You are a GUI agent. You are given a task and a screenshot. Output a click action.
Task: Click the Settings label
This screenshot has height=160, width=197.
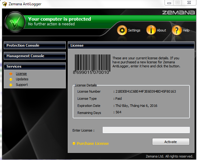[134, 30]
